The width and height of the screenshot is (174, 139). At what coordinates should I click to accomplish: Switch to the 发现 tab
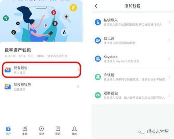click(x=41, y=131)
